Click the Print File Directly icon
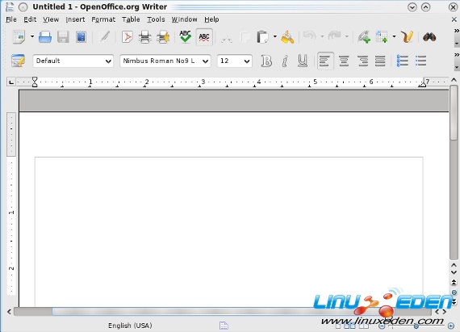 pyautogui.click(x=145, y=37)
